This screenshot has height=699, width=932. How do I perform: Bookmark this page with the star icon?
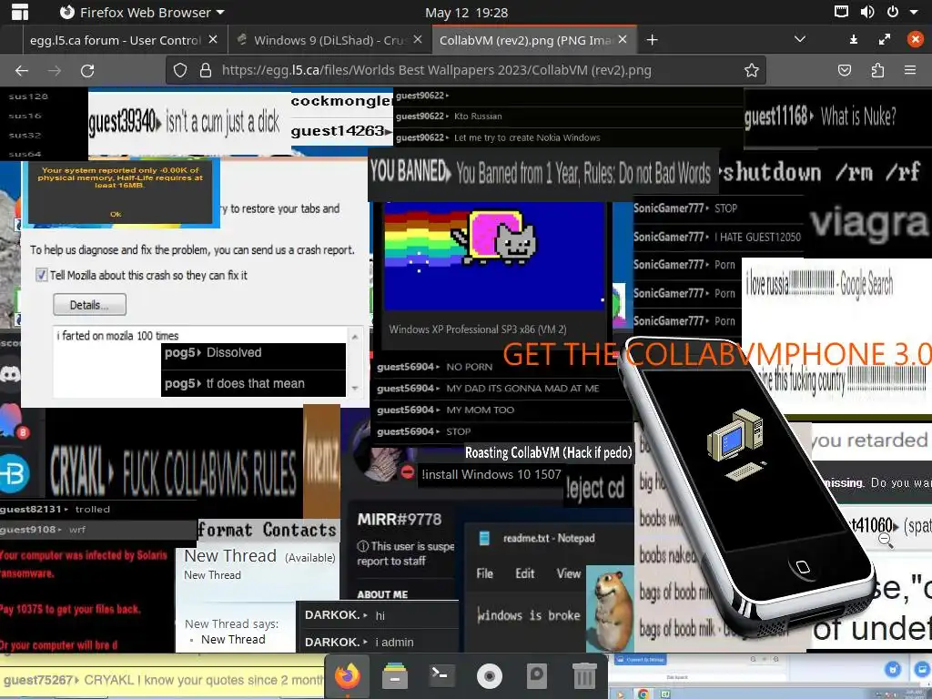tap(751, 71)
